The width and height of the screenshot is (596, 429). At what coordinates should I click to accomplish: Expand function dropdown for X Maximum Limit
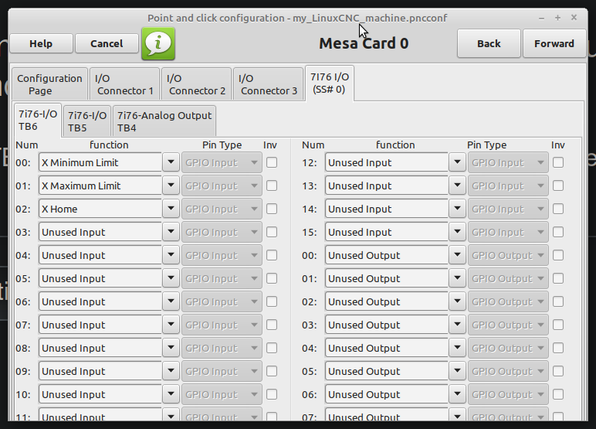pos(171,186)
